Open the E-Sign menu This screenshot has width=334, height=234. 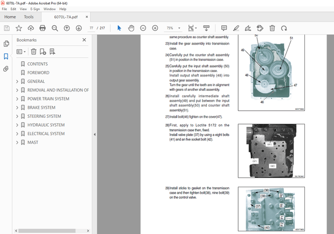35,9
